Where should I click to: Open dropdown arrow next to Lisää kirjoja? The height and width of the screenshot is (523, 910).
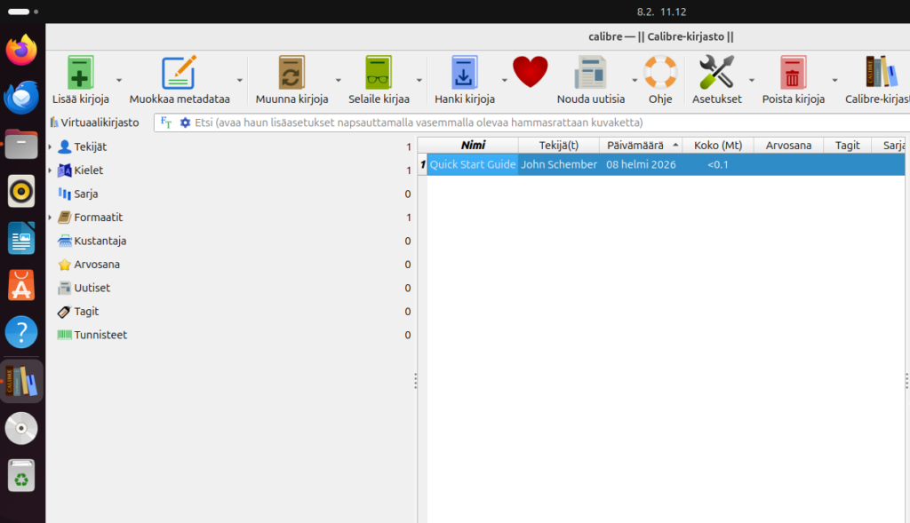(x=119, y=80)
